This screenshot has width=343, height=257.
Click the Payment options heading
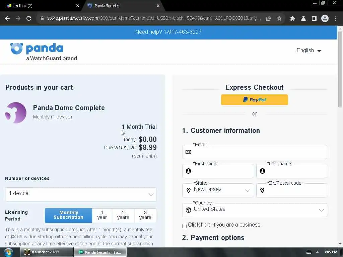(x=213, y=238)
